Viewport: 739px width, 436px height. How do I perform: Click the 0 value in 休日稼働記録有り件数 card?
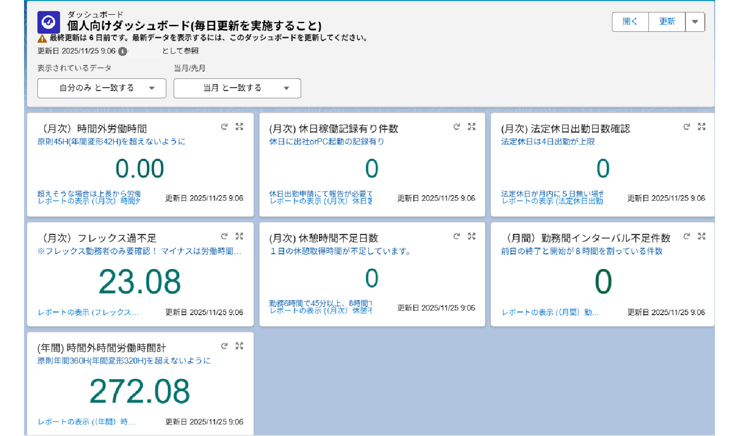tap(372, 168)
